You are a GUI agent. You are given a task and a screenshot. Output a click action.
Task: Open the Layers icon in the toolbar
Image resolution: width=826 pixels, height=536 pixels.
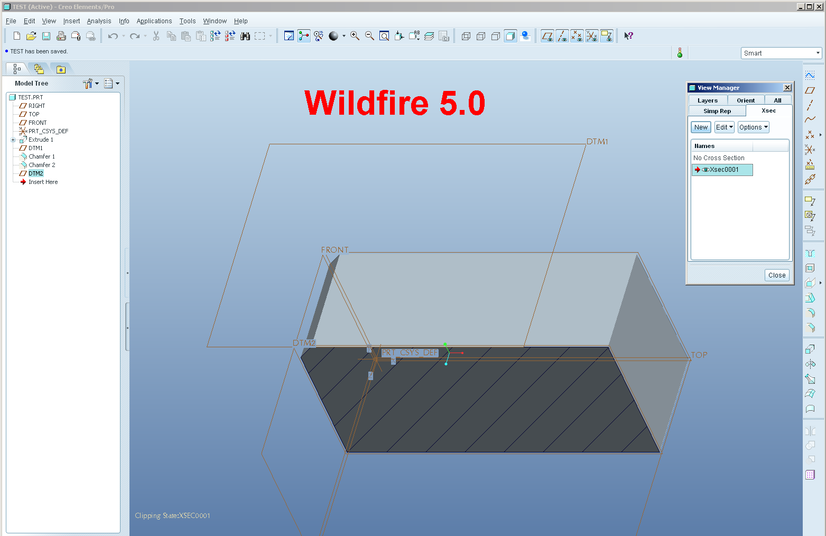(x=429, y=36)
